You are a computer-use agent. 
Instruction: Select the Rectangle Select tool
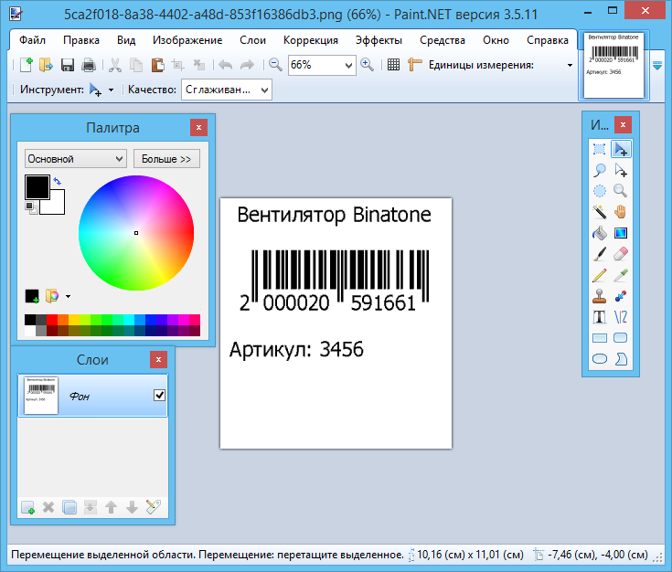(599, 149)
